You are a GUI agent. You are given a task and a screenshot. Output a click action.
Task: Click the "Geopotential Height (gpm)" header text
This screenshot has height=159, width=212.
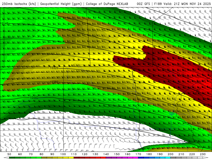click(x=61, y=4)
